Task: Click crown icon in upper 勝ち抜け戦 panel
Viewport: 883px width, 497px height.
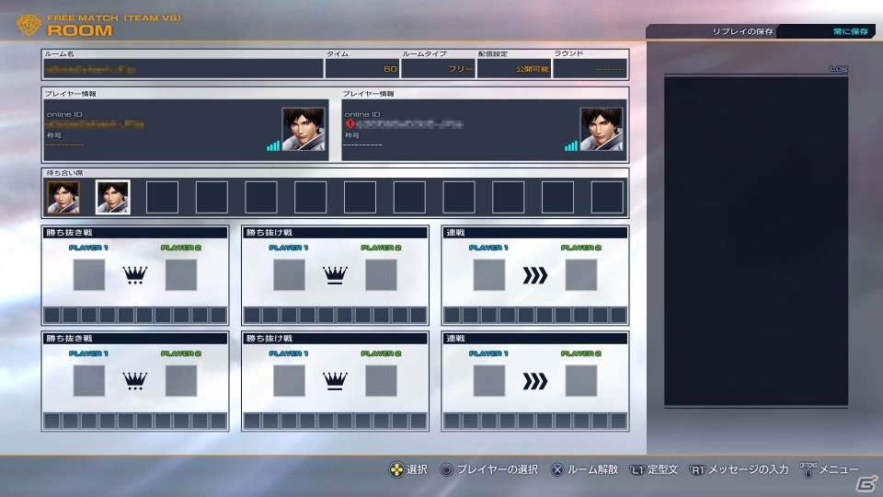Action: pos(335,275)
